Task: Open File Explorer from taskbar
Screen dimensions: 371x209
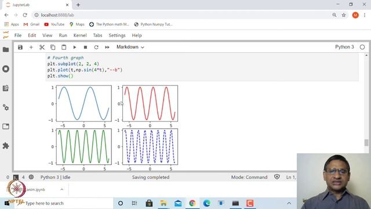Action: (163, 203)
